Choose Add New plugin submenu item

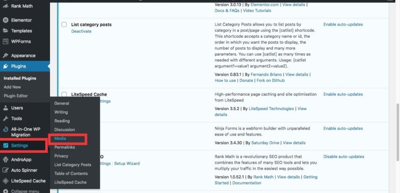coord(12,87)
